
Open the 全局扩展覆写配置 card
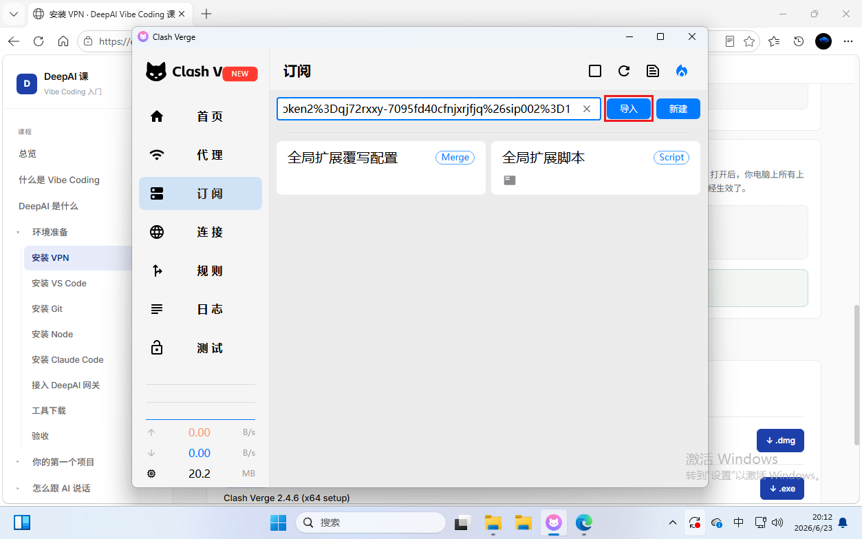coord(380,168)
